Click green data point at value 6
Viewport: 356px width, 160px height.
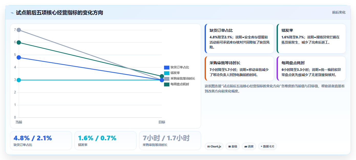pos(19,42)
